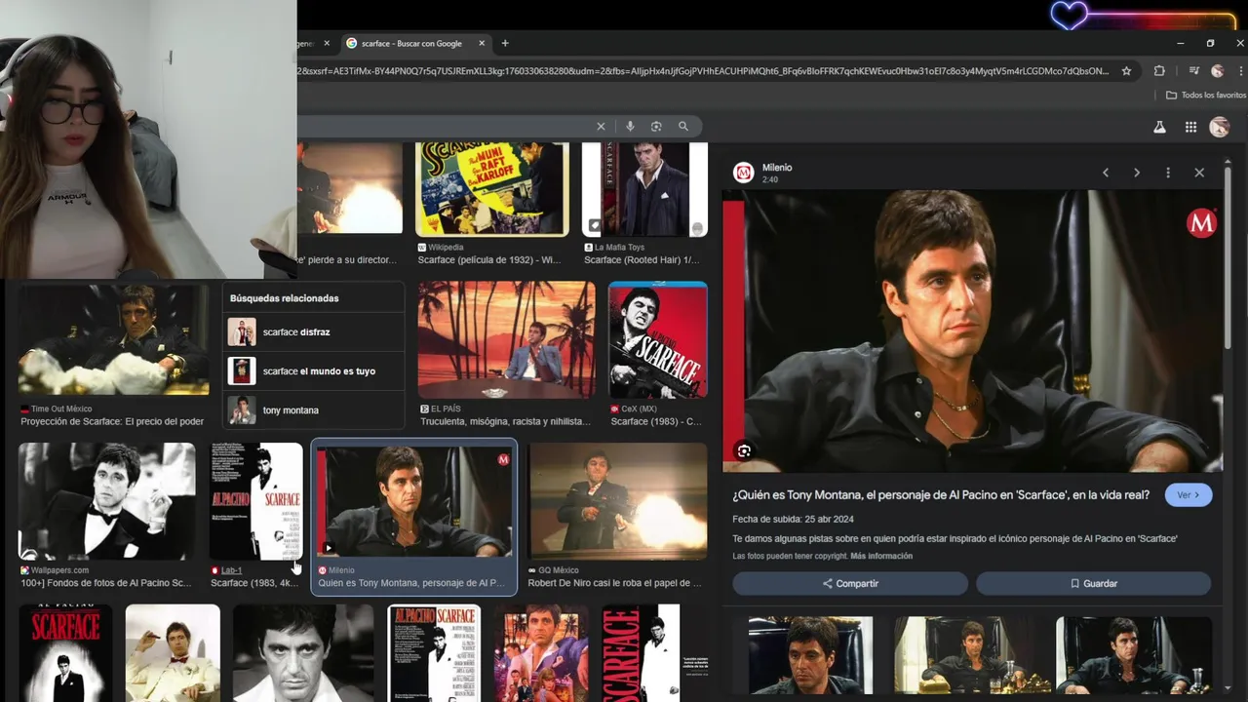
Task: Open related image below Guardar button
Action: [1134, 655]
